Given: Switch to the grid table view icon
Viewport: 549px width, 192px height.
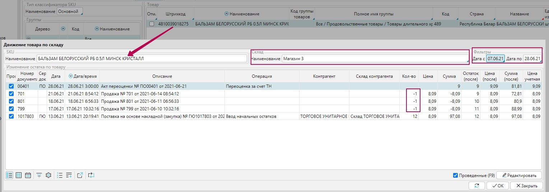Looking at the screenshot, I should (x=19, y=175).
